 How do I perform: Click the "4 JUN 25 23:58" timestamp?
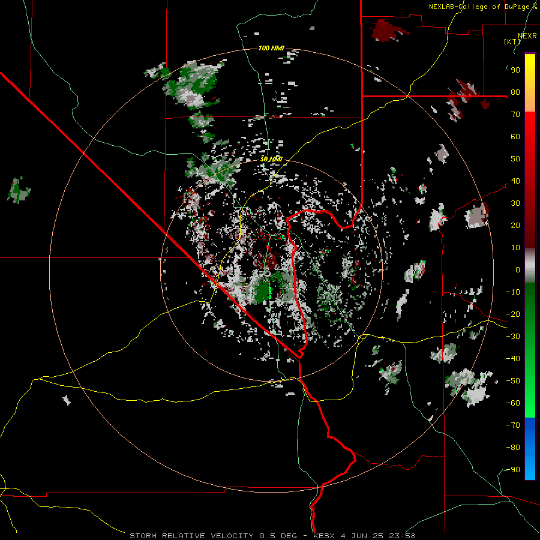click(x=378, y=536)
